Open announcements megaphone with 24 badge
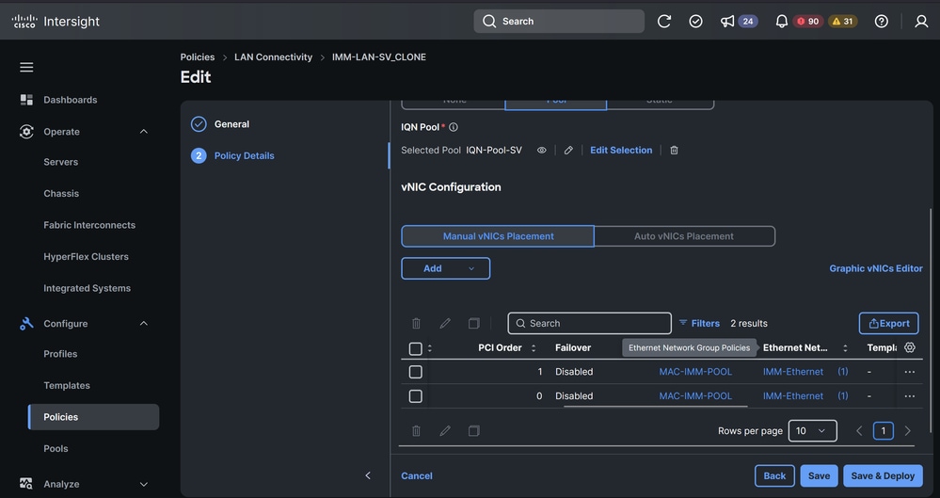Viewport: 940px width, 498px height. pyautogui.click(x=739, y=22)
